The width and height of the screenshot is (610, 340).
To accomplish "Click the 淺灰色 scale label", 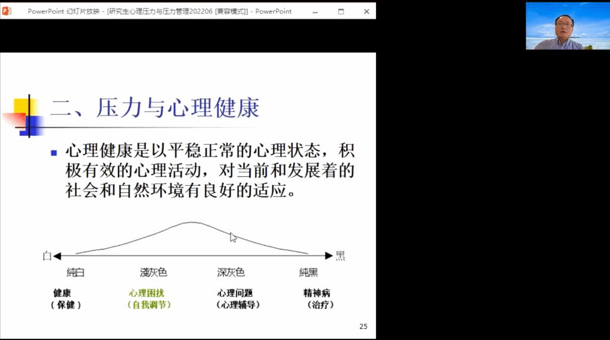I will (153, 272).
